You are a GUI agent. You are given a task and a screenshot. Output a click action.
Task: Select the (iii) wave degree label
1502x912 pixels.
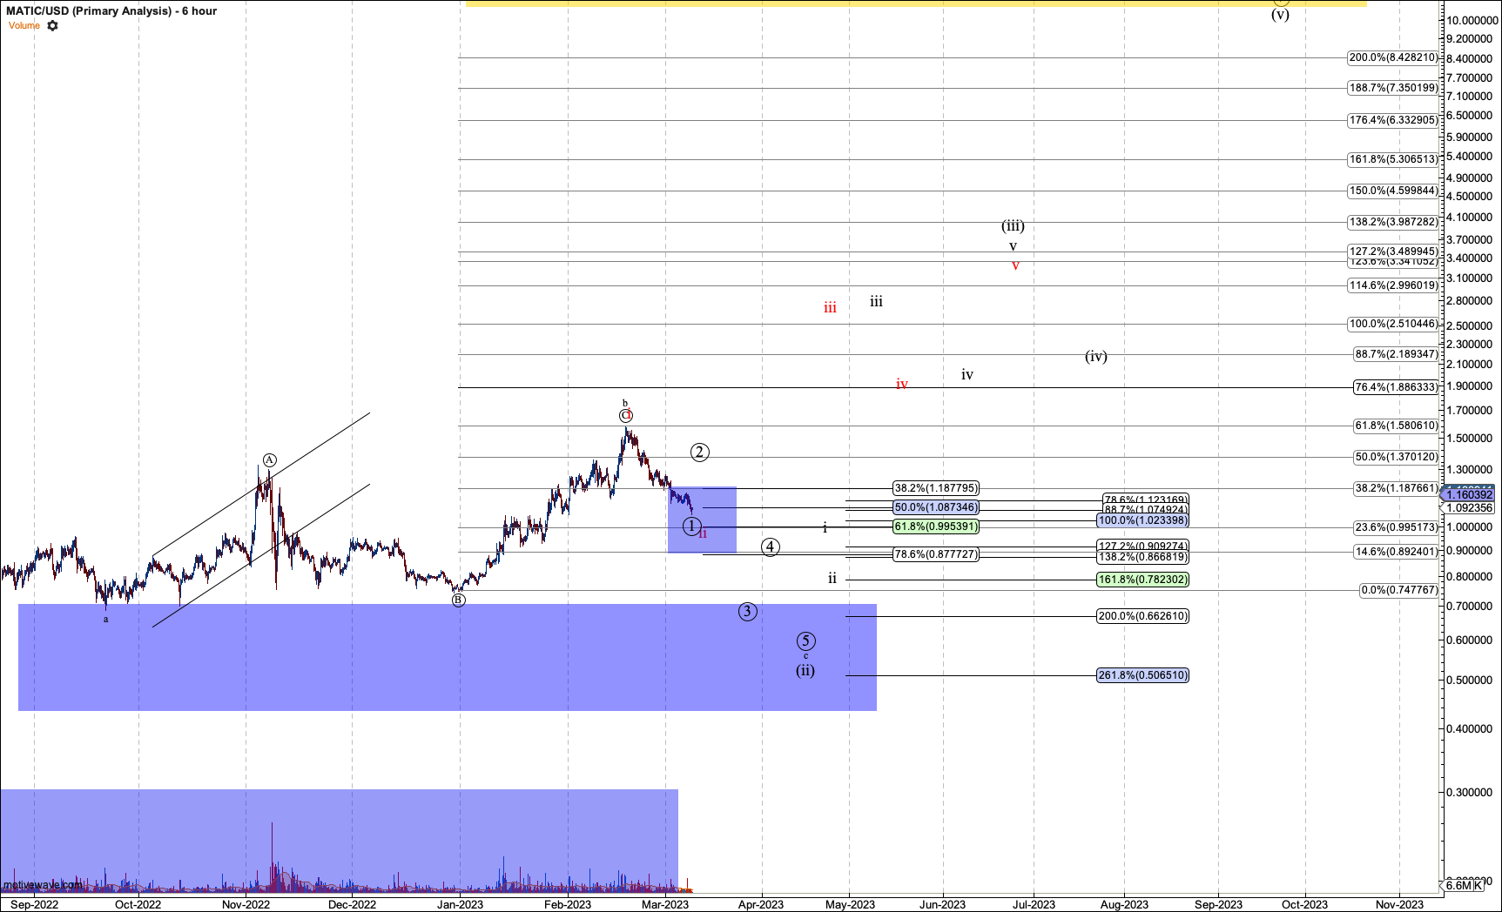coord(1013,226)
